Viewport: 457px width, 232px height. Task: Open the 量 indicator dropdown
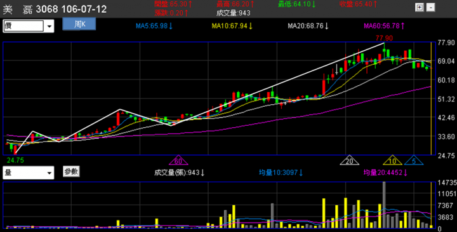pos(49,173)
